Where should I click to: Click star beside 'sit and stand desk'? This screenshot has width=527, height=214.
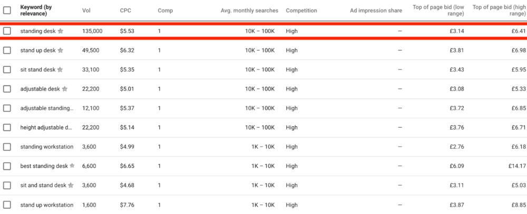tap(71, 186)
